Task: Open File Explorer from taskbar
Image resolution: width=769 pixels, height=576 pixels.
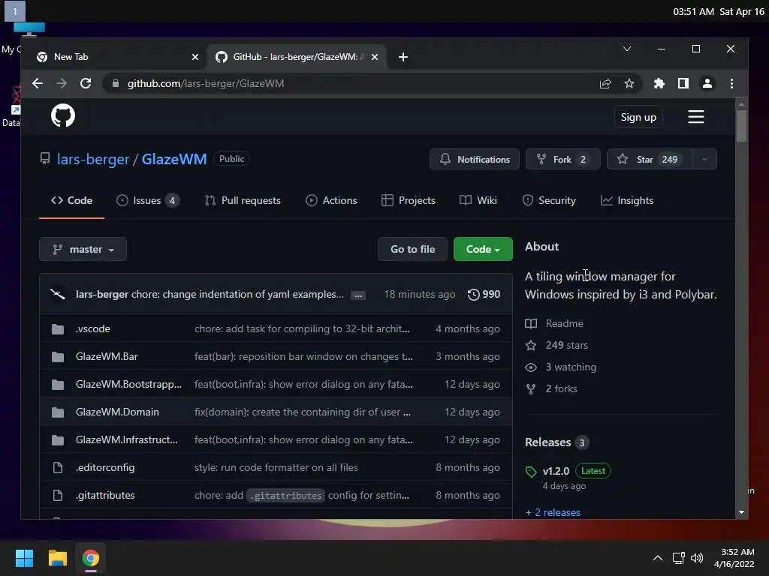Action: (57, 558)
